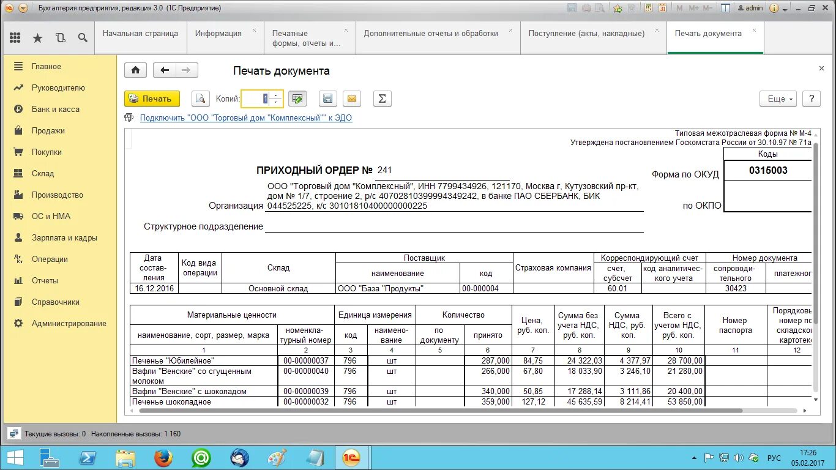The width and height of the screenshot is (836, 470).
Task: Select supplier cell ООО "База "Продукты"
Action: (x=397, y=288)
